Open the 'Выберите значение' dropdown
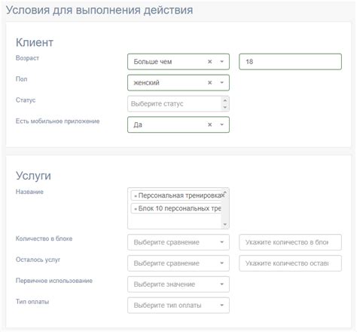 point(178,284)
